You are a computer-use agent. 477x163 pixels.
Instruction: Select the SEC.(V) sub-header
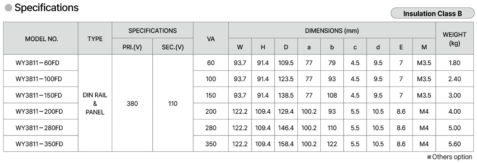(x=173, y=47)
